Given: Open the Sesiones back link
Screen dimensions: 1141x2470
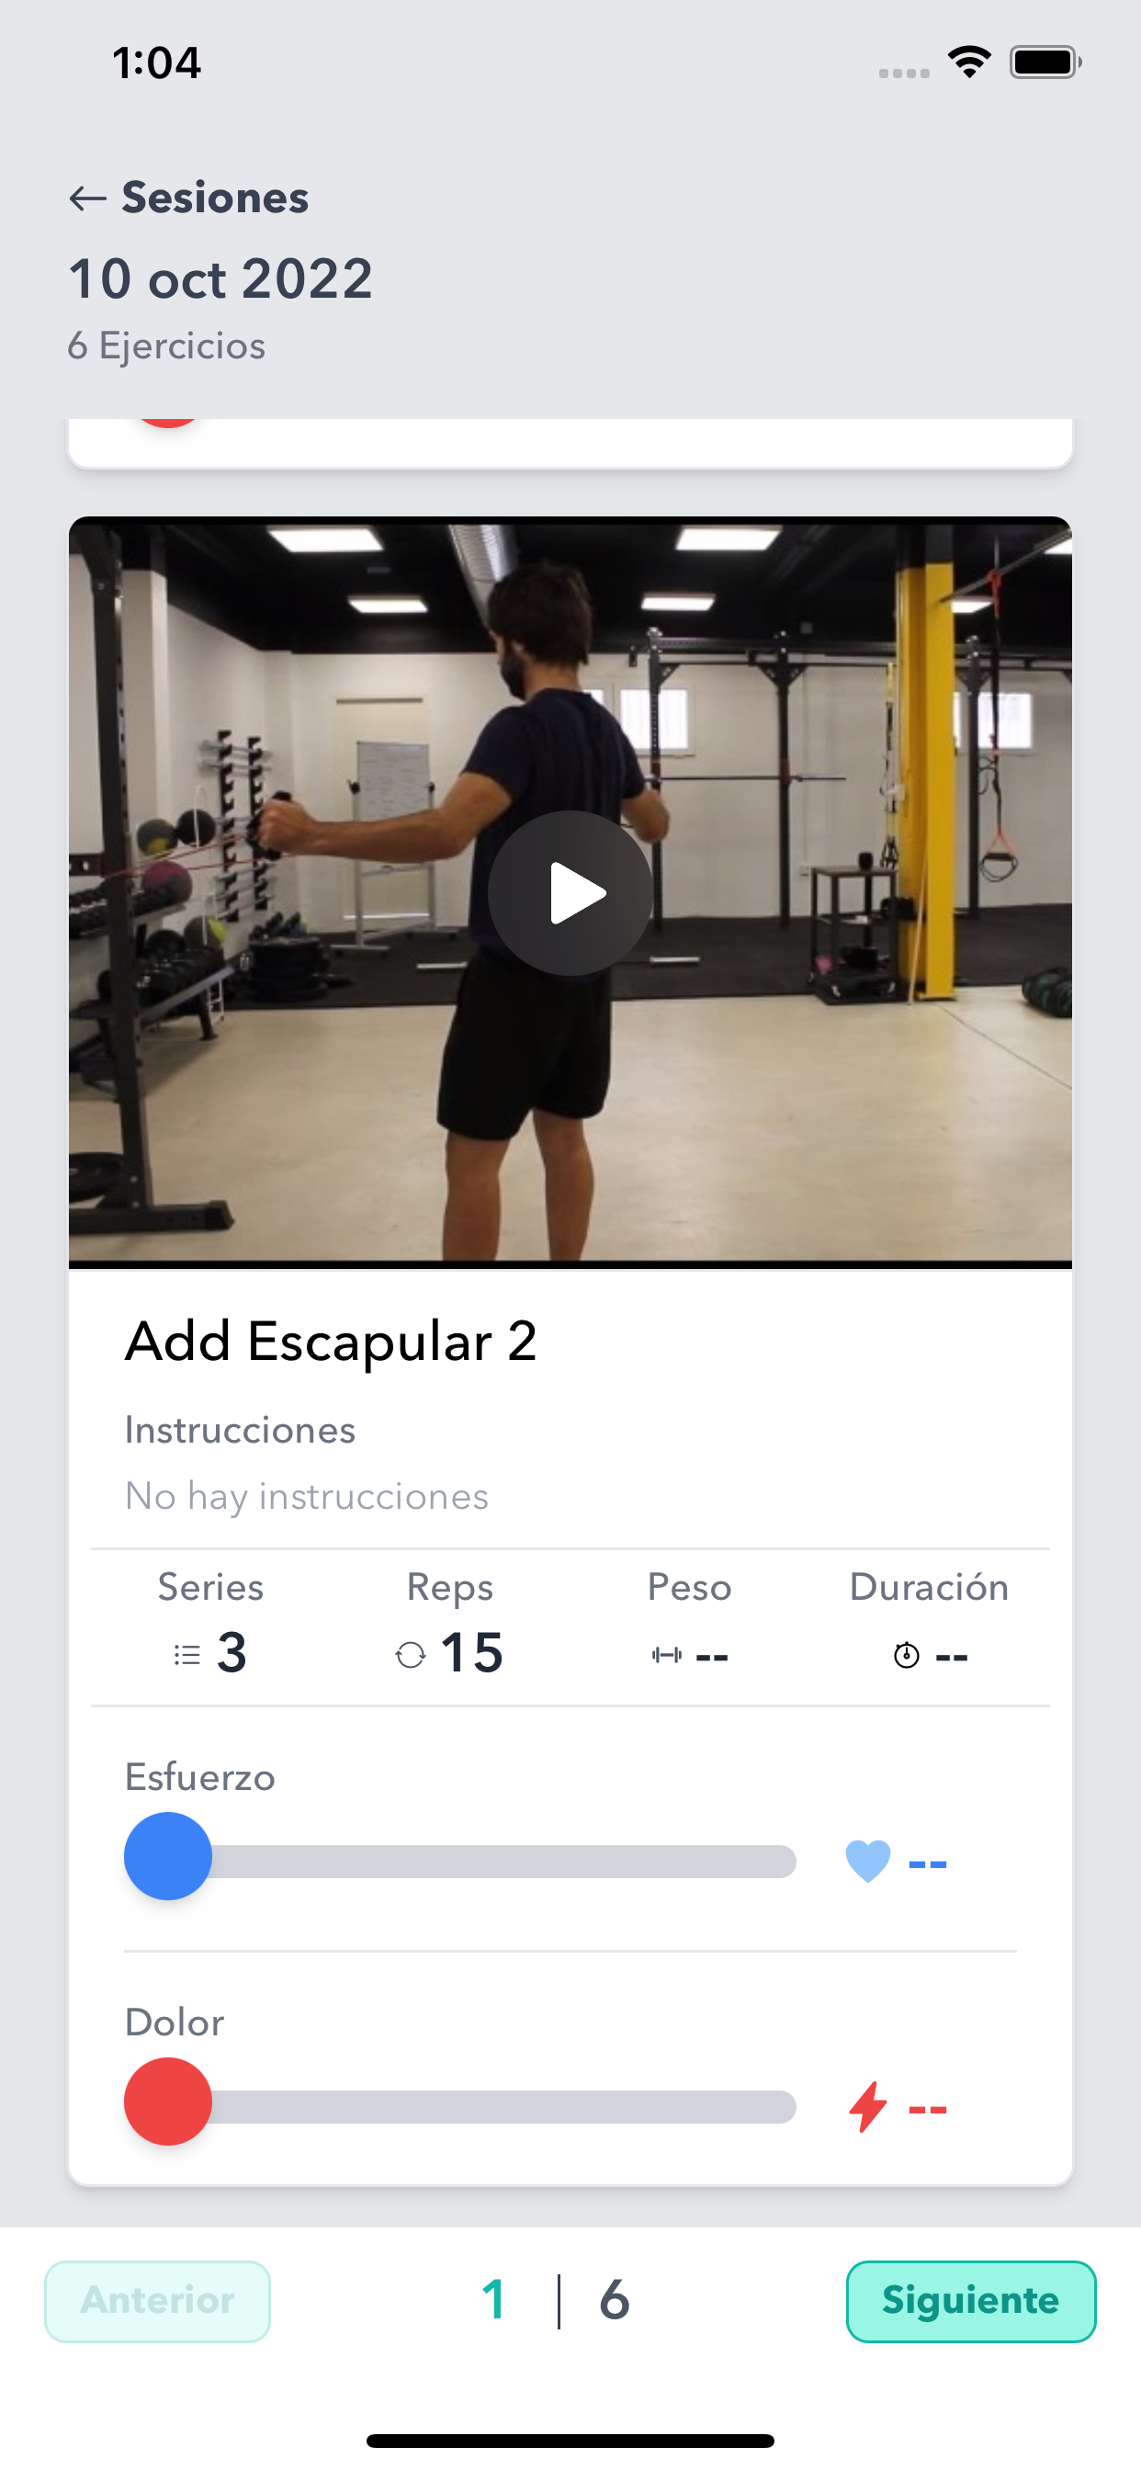Looking at the screenshot, I should pyautogui.click(x=215, y=198).
